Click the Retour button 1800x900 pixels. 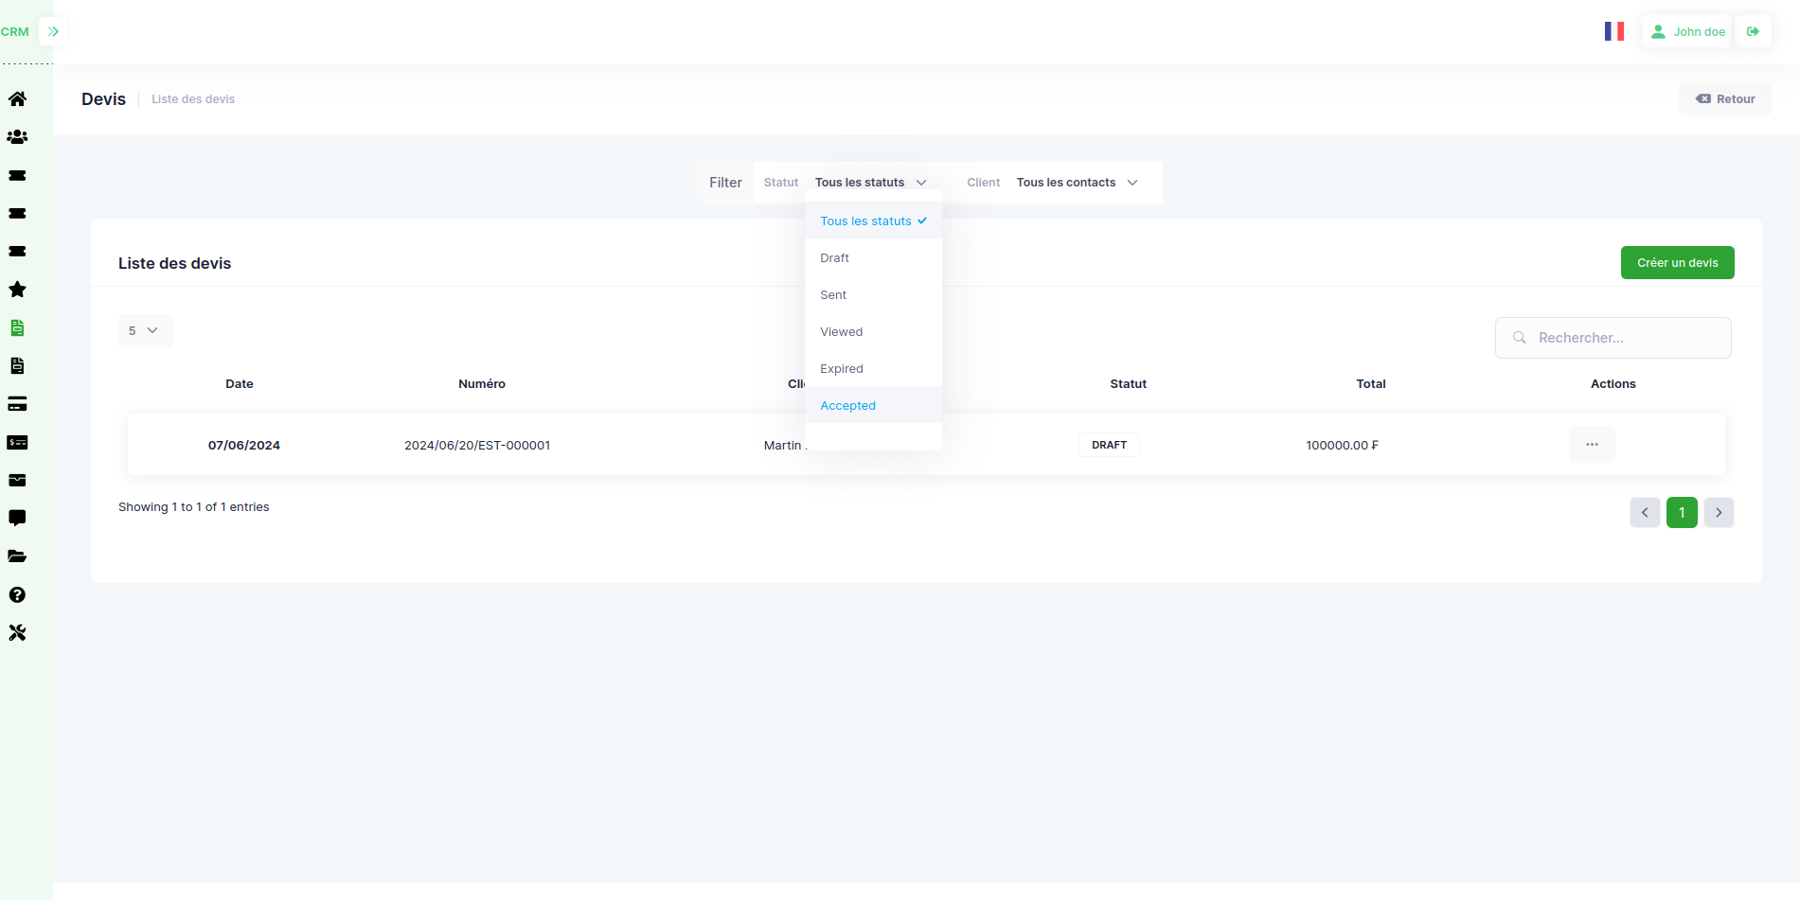[x=1725, y=99]
